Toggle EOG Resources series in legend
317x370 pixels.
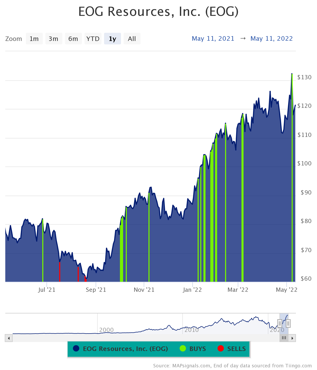[x=120, y=349]
